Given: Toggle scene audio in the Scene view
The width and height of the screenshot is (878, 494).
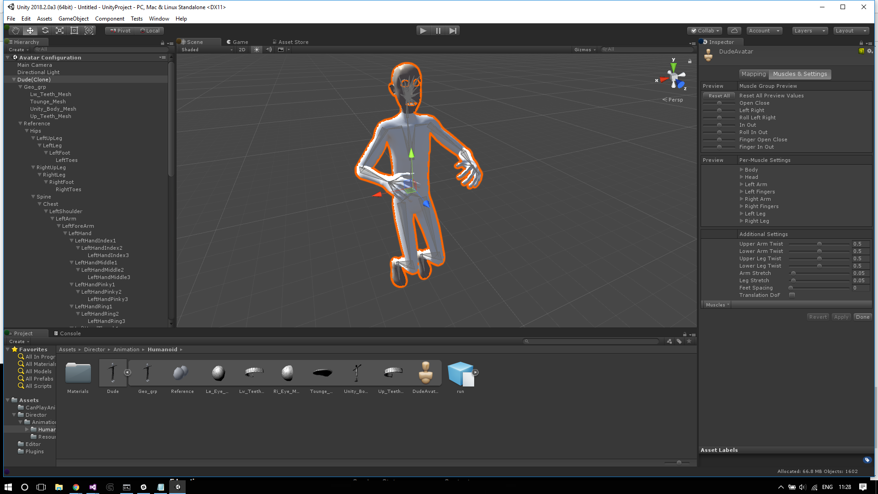Looking at the screenshot, I should coord(269,49).
